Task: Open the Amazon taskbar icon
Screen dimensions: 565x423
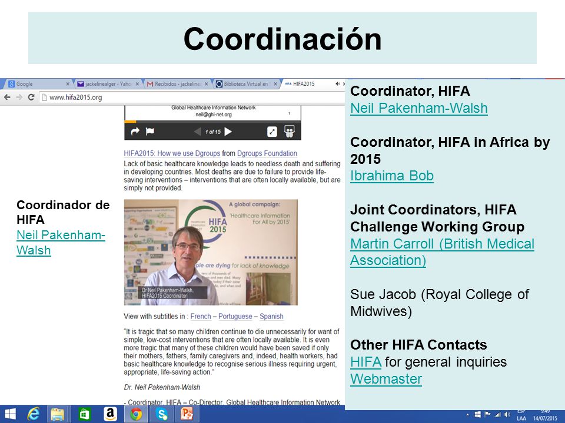Action: point(110,414)
